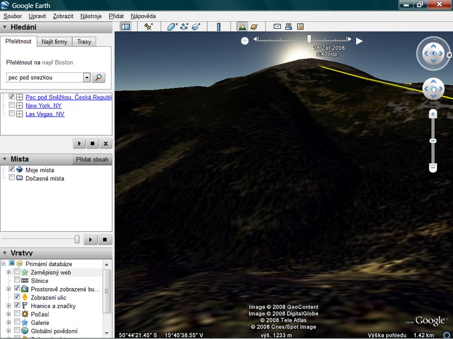Collapse the Hledání panel
The height and width of the screenshot is (339, 453).
pyautogui.click(x=5, y=27)
